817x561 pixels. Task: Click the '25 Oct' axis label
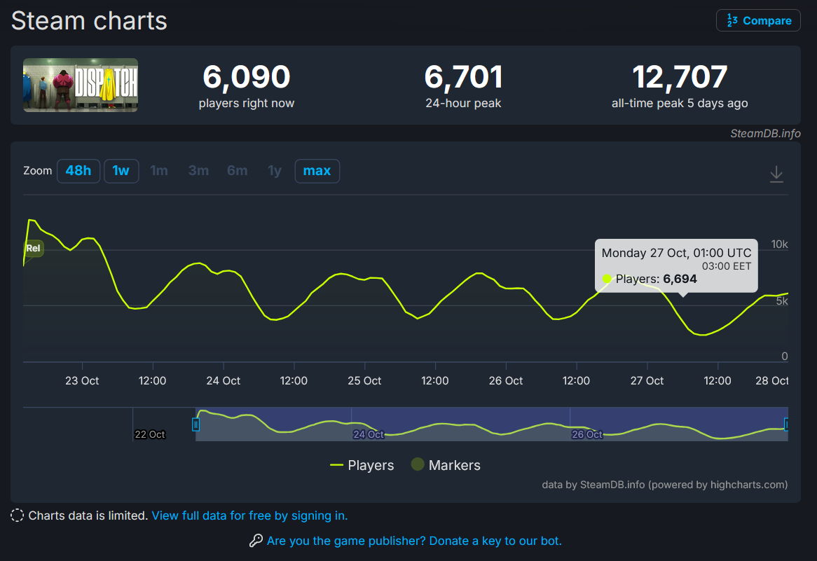pos(364,381)
